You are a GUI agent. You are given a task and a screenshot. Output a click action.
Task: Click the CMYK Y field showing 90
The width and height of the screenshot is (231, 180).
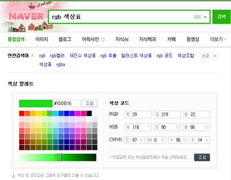point(178,140)
